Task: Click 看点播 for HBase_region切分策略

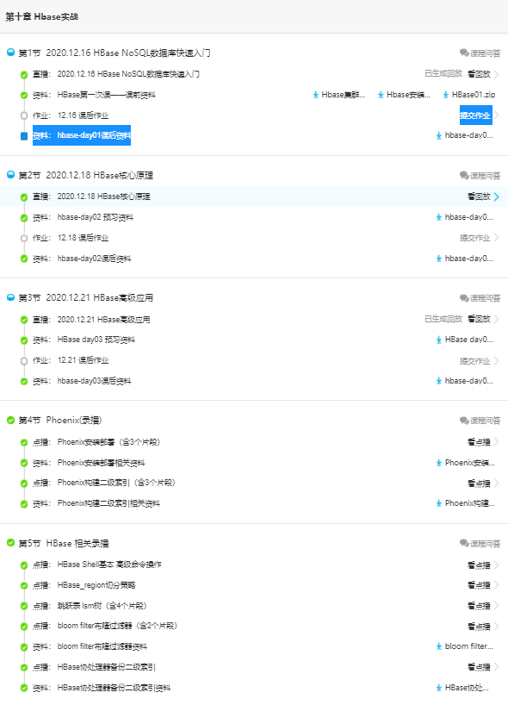Action: coord(479,585)
